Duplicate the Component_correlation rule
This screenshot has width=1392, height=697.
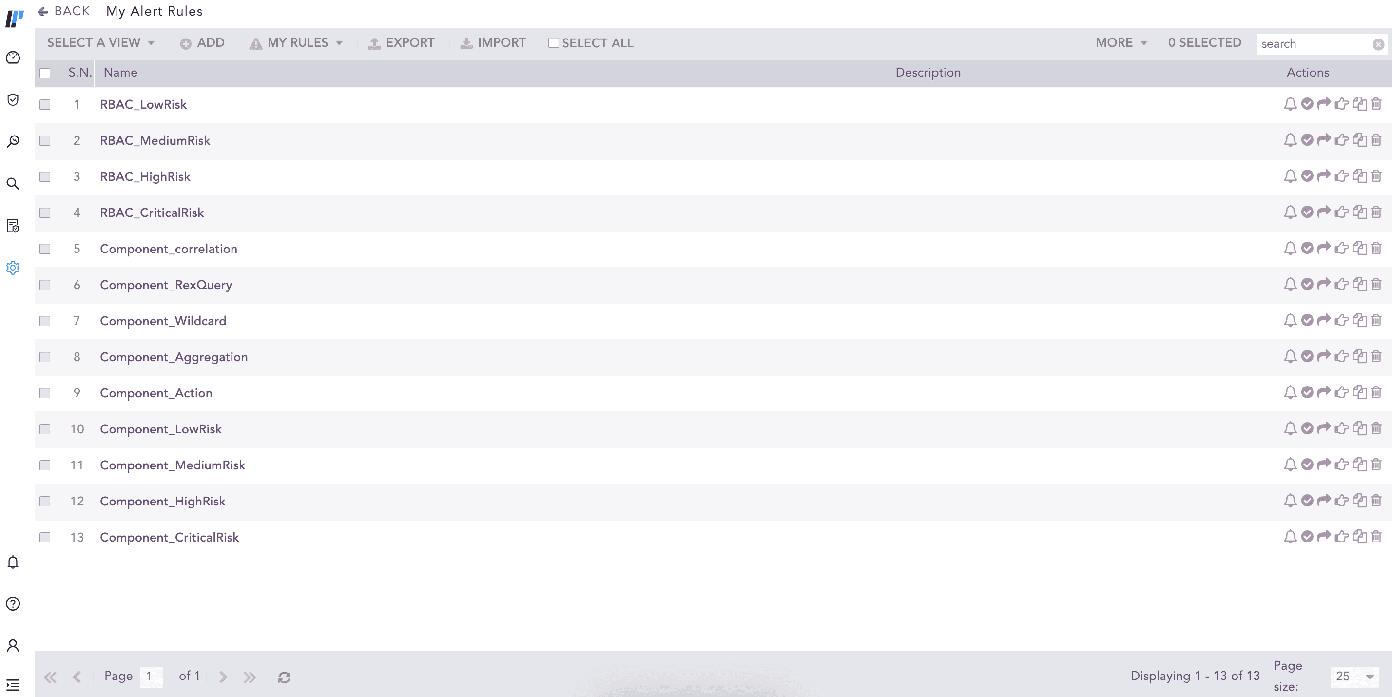click(x=1359, y=249)
